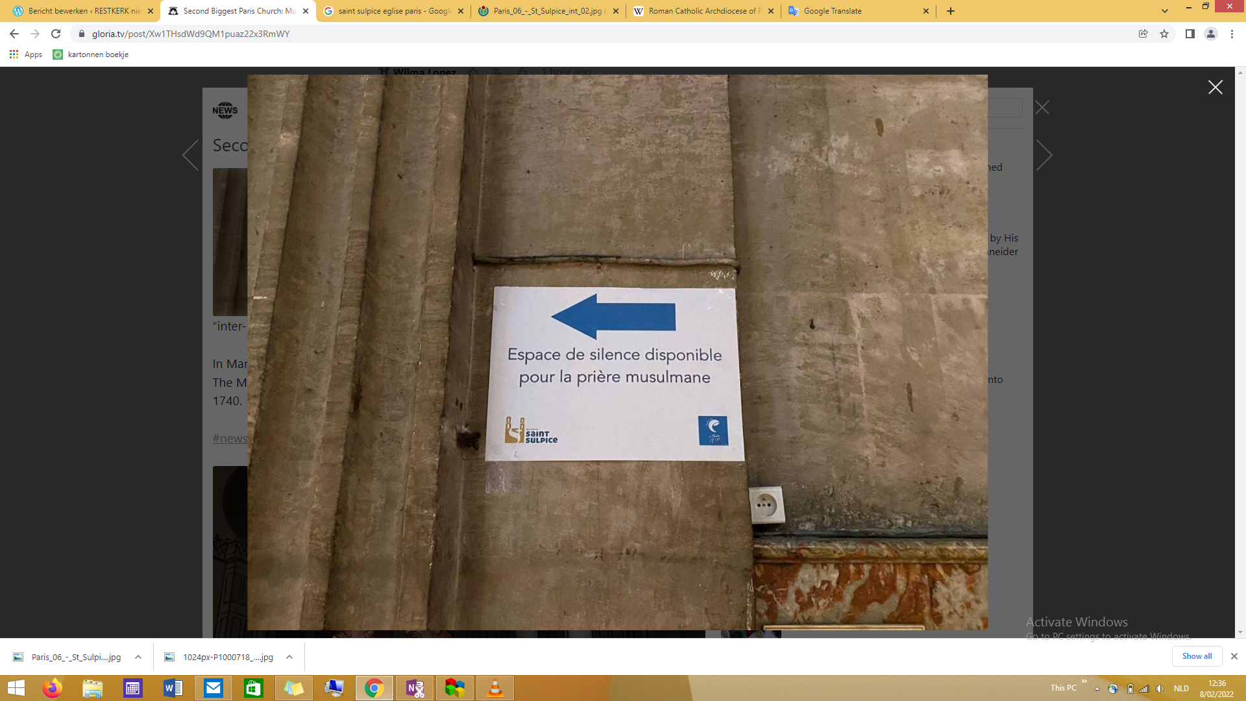
Task: Go to previous image with left arrow
Action: click(190, 156)
